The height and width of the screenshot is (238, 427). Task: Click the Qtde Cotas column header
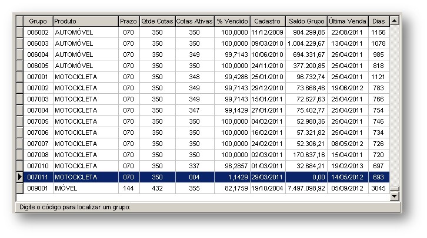point(157,21)
